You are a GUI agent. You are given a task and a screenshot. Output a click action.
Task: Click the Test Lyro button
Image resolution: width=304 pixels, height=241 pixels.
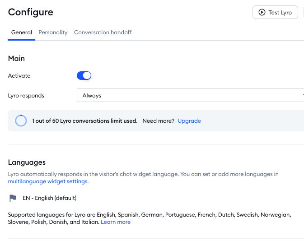pyautogui.click(x=275, y=12)
